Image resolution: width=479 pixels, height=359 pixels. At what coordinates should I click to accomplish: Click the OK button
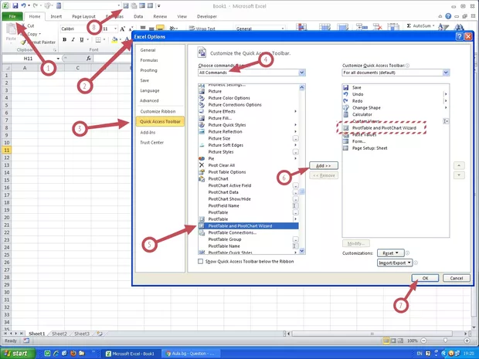click(425, 278)
